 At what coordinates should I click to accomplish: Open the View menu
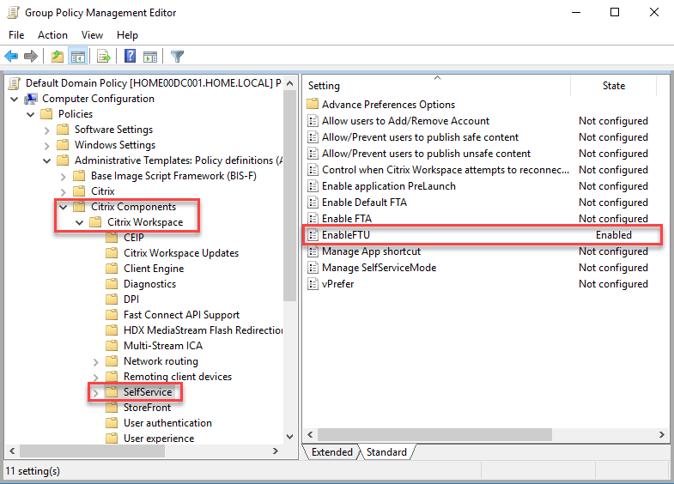92,35
